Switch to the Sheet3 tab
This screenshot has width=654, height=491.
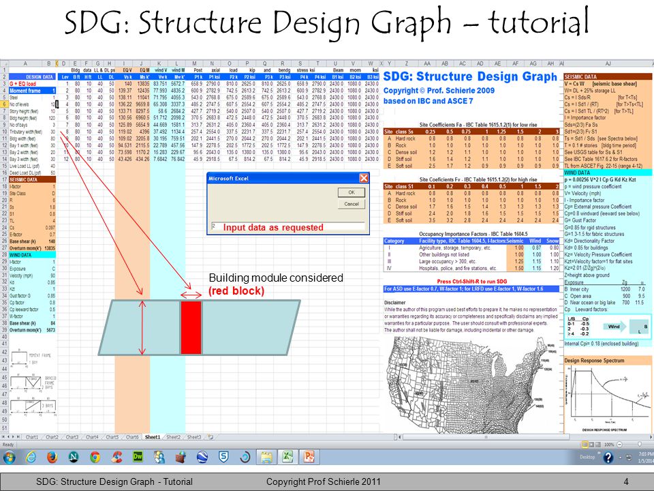click(x=194, y=437)
